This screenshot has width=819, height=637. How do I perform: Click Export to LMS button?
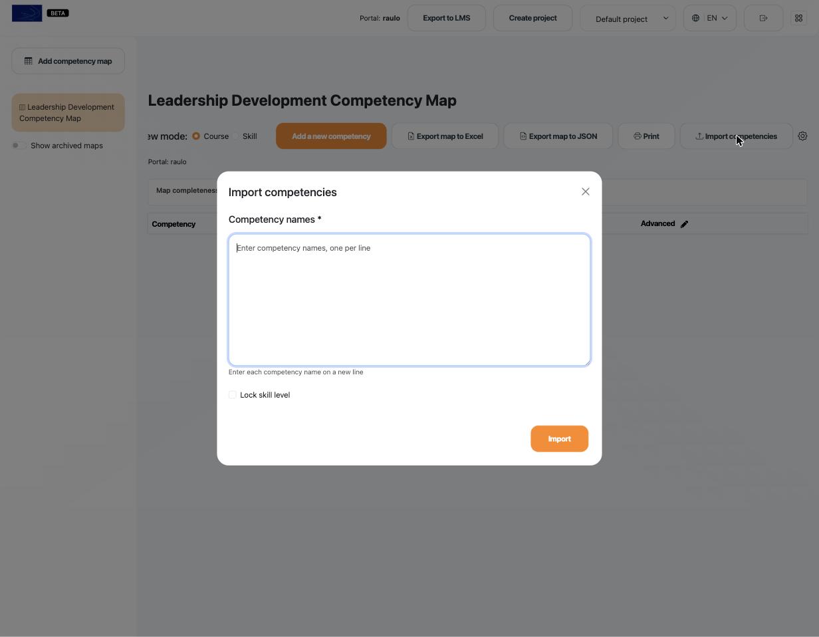[x=446, y=18]
